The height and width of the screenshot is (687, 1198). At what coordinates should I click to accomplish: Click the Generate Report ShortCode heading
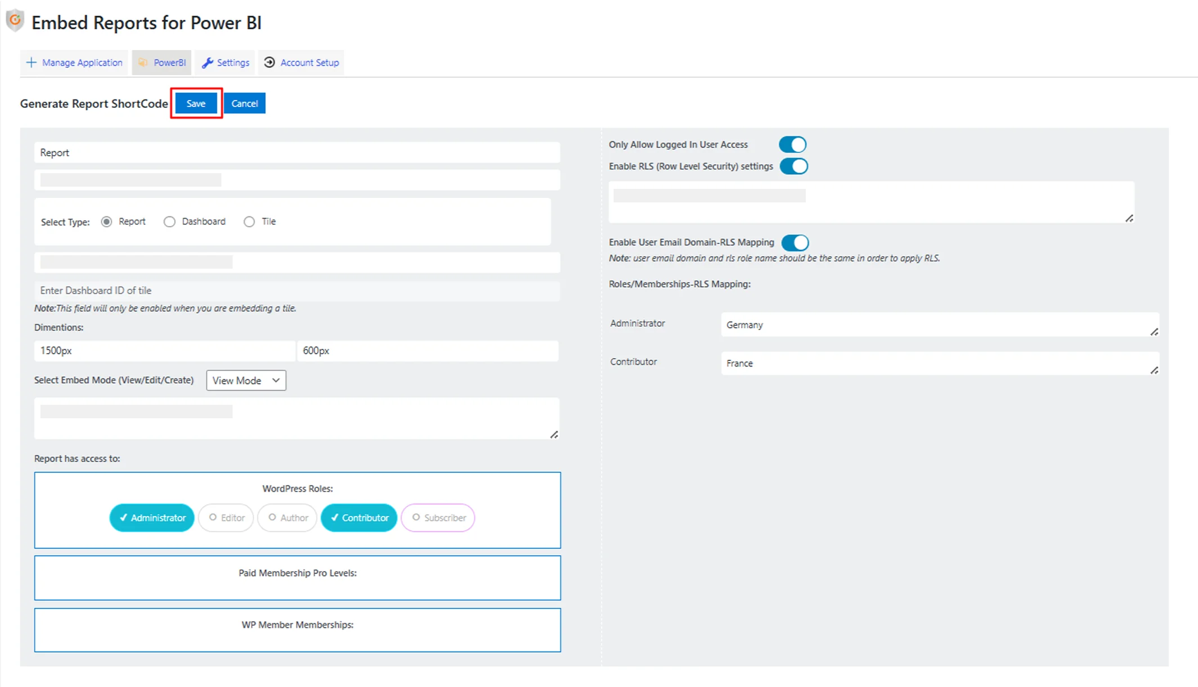coord(94,104)
